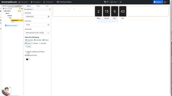Open the Size dropdown
The height and width of the screenshot is (96, 172).
tap(114, 2)
